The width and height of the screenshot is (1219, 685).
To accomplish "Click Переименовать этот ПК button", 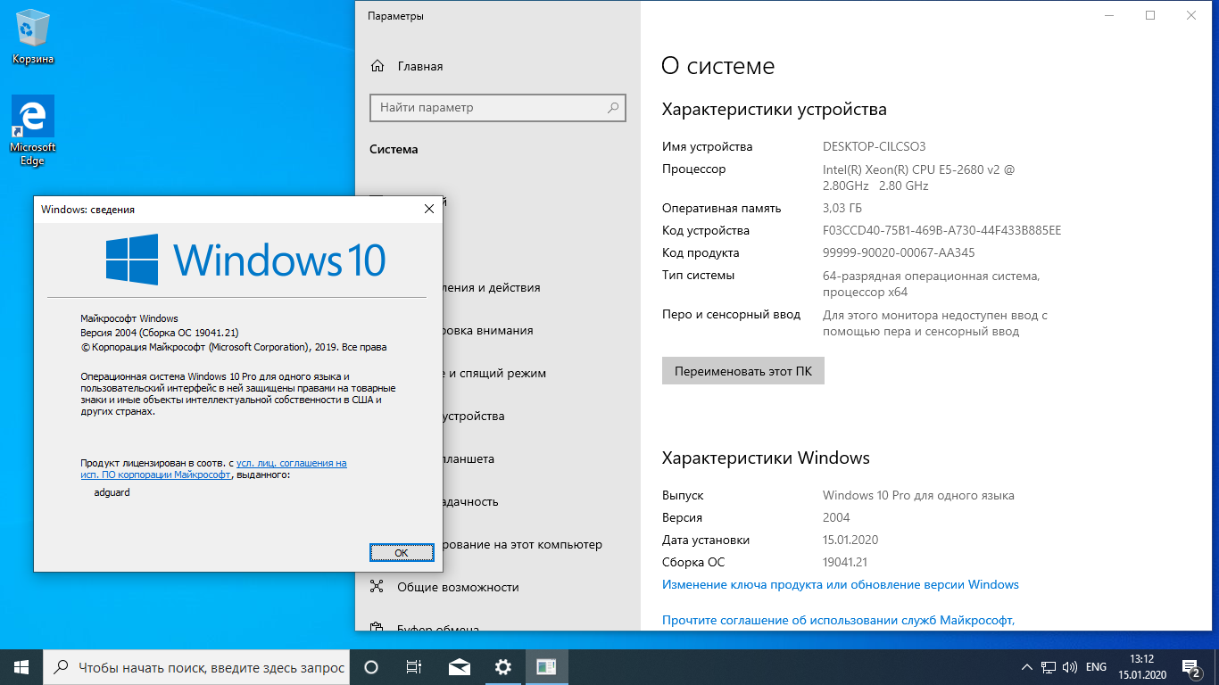I will [x=743, y=371].
